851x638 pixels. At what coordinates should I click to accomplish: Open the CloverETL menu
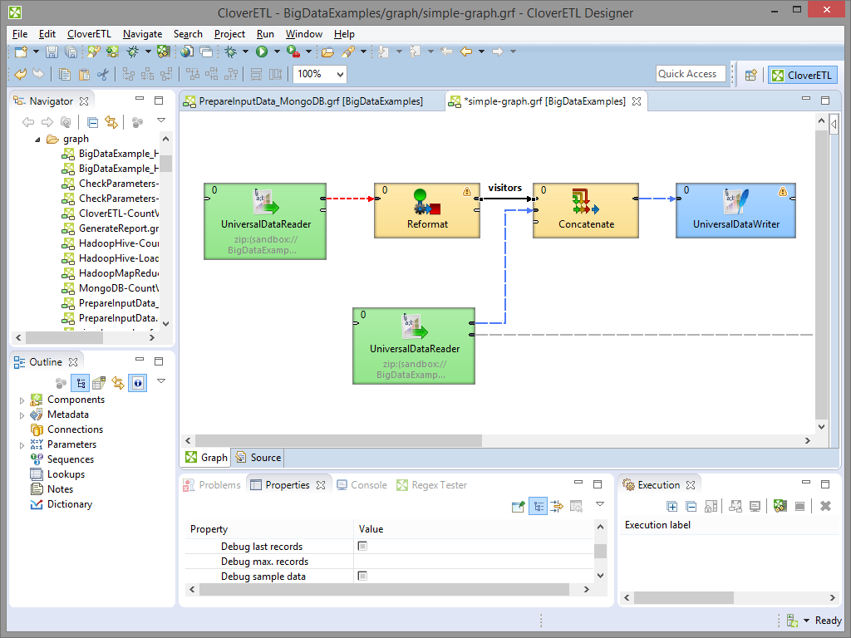click(x=89, y=34)
